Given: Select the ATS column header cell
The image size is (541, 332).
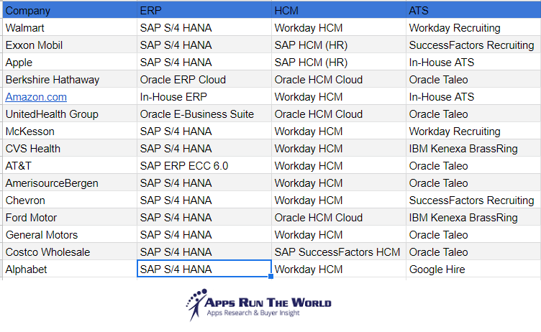Looking at the screenshot, I should 473,10.
